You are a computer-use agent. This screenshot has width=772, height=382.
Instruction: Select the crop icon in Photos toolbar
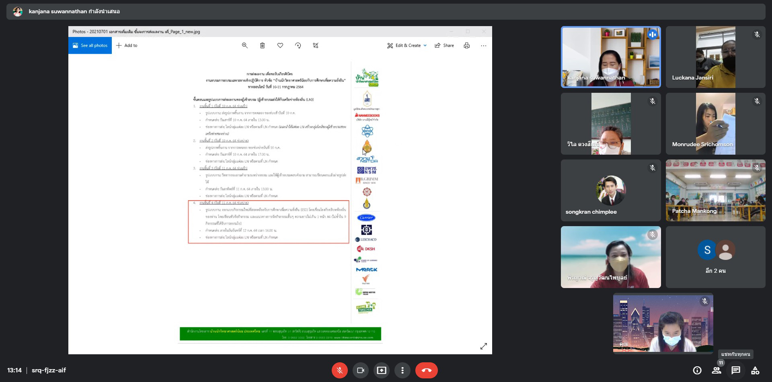(x=316, y=45)
